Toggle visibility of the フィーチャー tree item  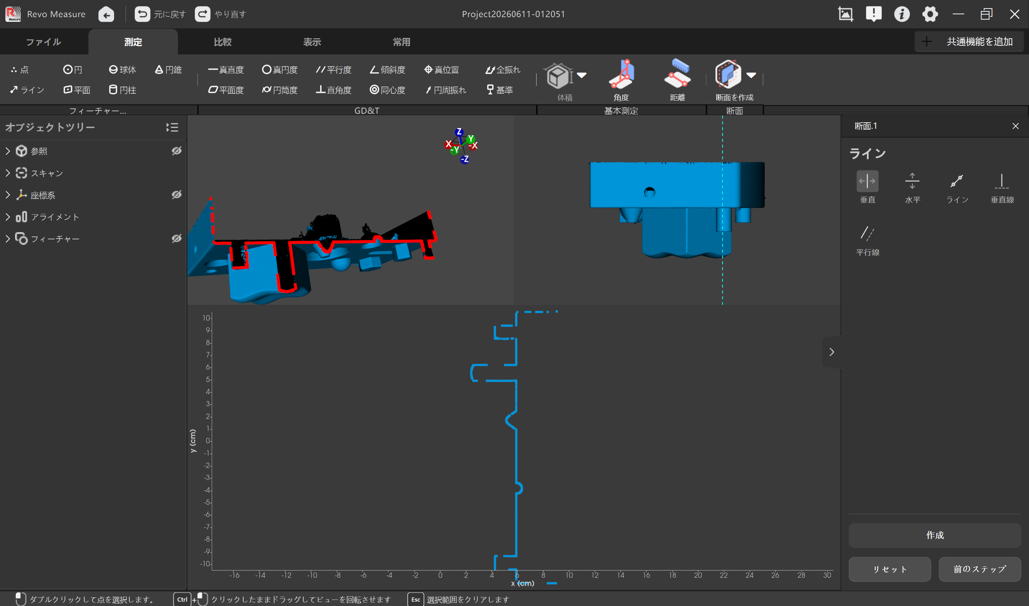176,239
